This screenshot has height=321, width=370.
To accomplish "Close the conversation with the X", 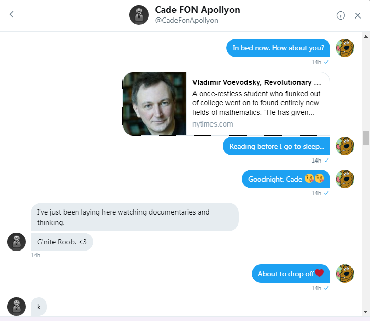I will point(358,15).
